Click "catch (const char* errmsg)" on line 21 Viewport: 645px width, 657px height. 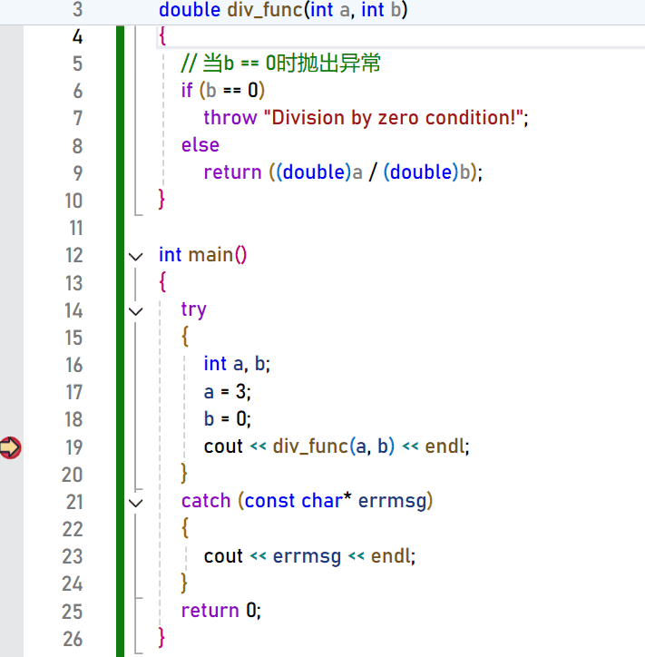(307, 501)
